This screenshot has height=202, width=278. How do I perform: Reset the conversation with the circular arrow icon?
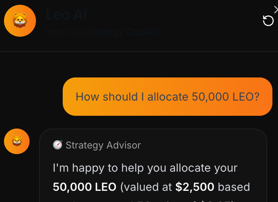click(x=268, y=20)
